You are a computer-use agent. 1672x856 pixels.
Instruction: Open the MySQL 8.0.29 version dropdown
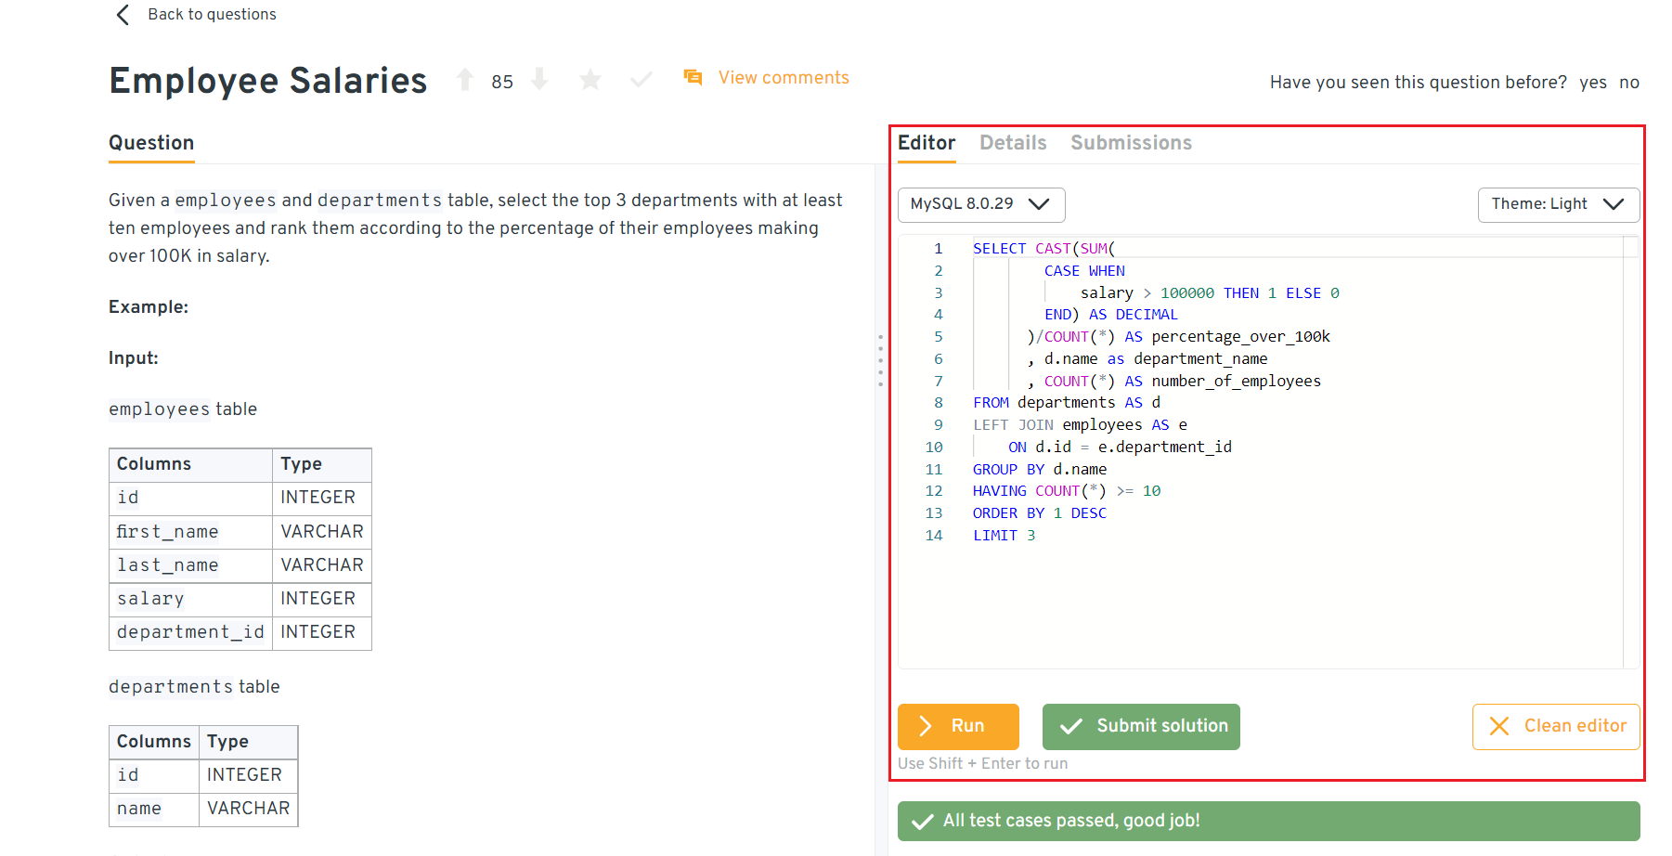[x=980, y=204]
